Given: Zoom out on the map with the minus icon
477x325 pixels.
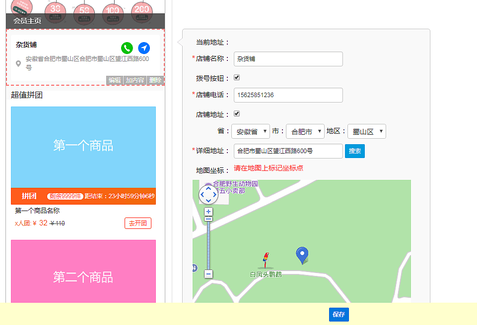Looking at the screenshot, I should (x=208, y=273).
